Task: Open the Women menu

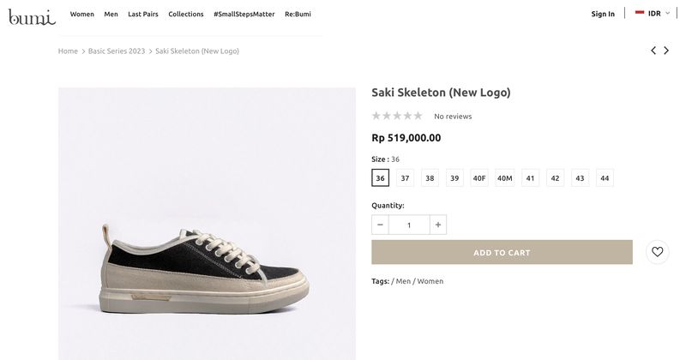Action: click(x=82, y=14)
